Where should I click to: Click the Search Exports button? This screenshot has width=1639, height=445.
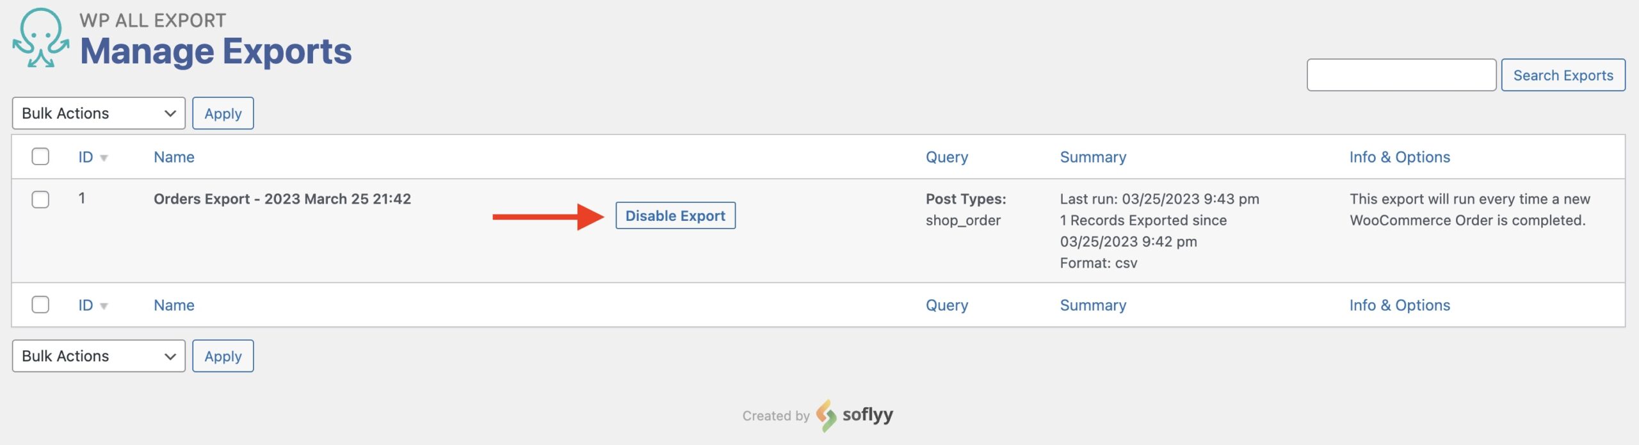pos(1562,76)
